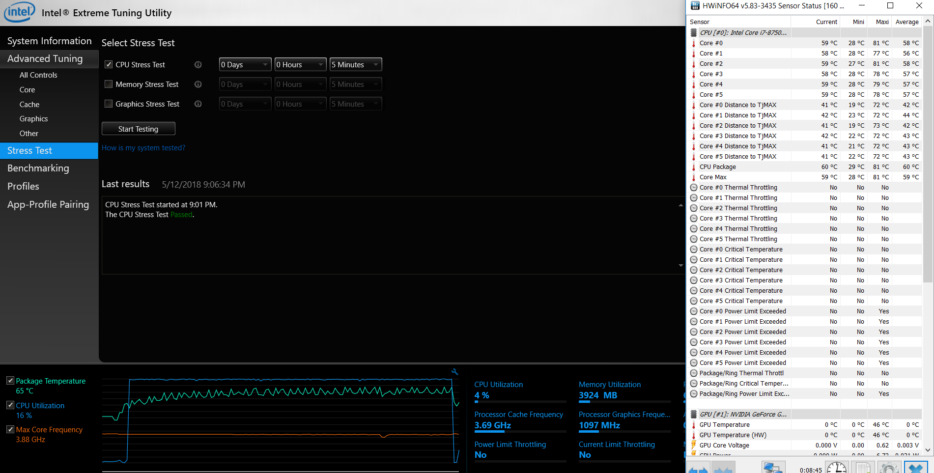Viewport: 934px width, 473px height.
Task: Open Advanced Tuning section
Action: (49, 59)
